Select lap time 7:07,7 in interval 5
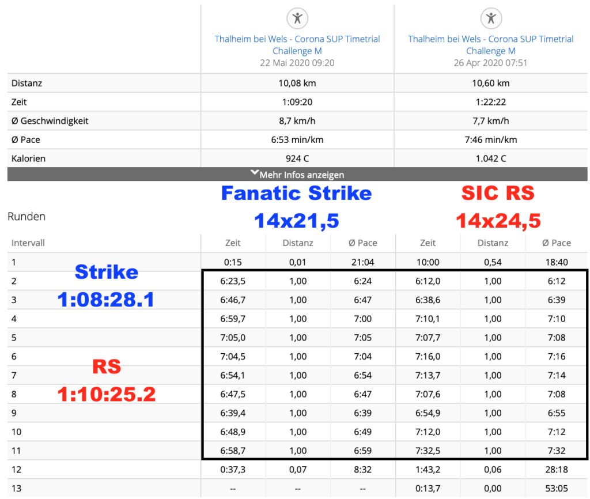The height and width of the screenshot is (499, 590). (428, 338)
